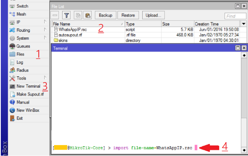This screenshot has width=248, height=156.
Task: Open the Switch menu icon
Action: coord(12,6)
